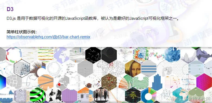Select the blue donut chart hexagon
Image resolution: width=212 pixels, height=103 pixels.
[149, 95]
